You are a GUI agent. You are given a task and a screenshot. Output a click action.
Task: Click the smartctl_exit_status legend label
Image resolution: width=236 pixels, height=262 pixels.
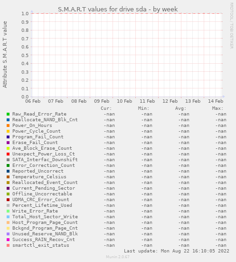point(41,245)
